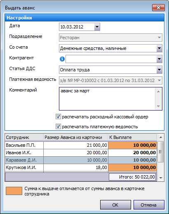This screenshot has height=214, width=169.
Task: Click the empty Контрагент input field
Action: (111, 59)
